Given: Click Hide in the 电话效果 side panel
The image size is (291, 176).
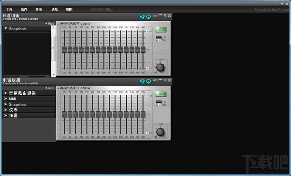Looking at the screenshot, I should 50,88.
